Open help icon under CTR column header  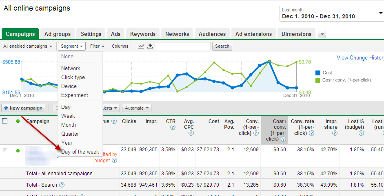[173, 127]
